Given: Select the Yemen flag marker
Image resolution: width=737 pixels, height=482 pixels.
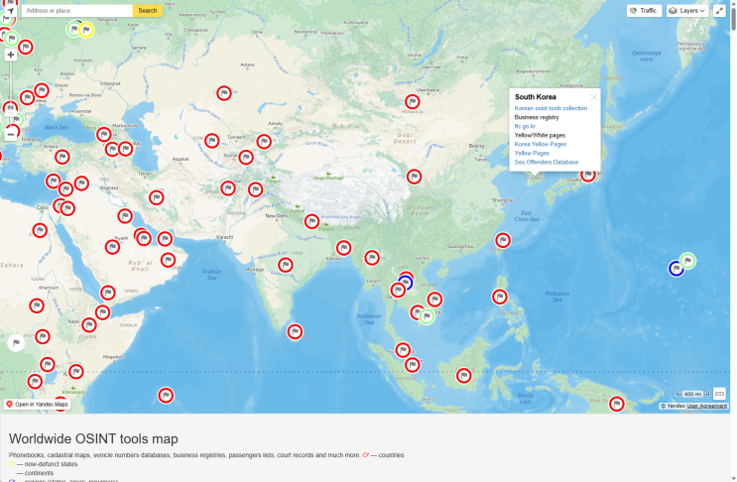Looking at the screenshot, I should 108,294.
